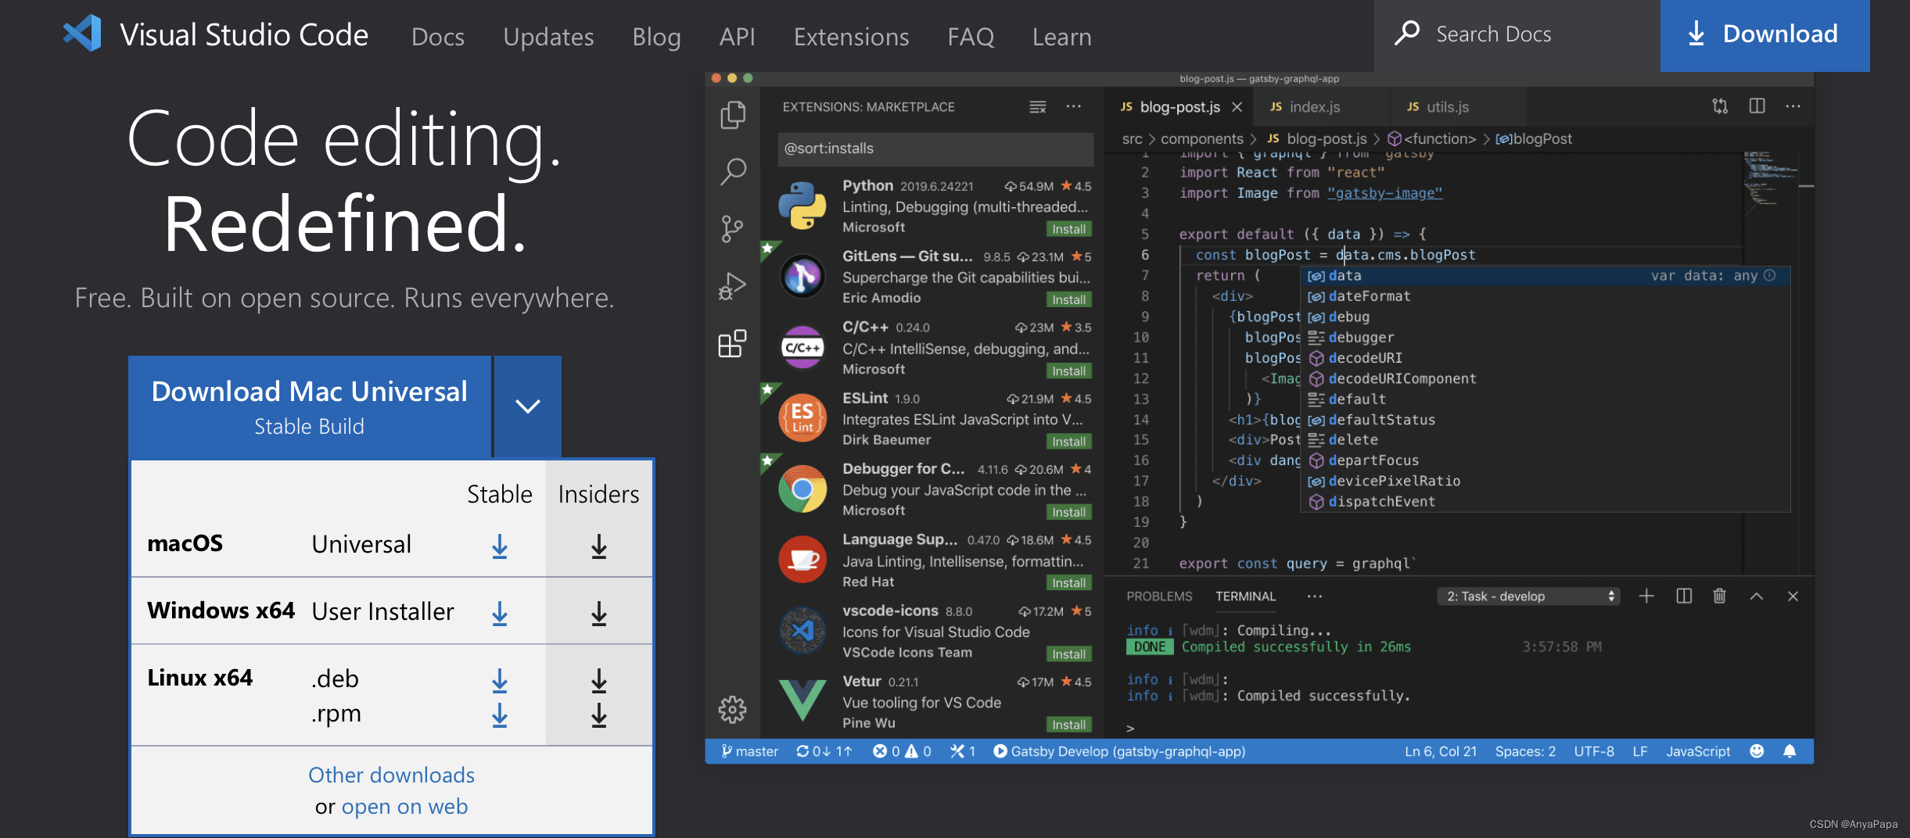Screen dimensions: 1910x838
Task: Click Download Mac Universal Stable Build button
Action: (x=310, y=406)
